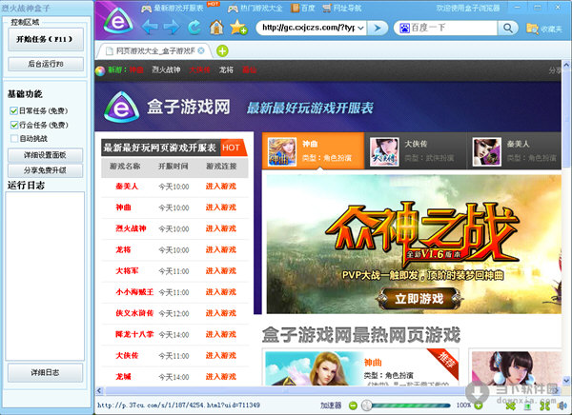Open 小小海贼王 game name link
572x415 pixels.
tap(134, 292)
